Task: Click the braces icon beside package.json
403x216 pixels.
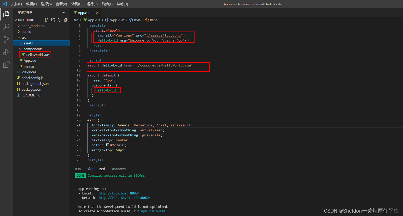Action: point(18,89)
